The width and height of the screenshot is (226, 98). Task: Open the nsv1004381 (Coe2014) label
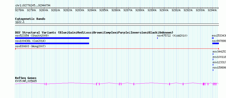(x=30, y=41)
